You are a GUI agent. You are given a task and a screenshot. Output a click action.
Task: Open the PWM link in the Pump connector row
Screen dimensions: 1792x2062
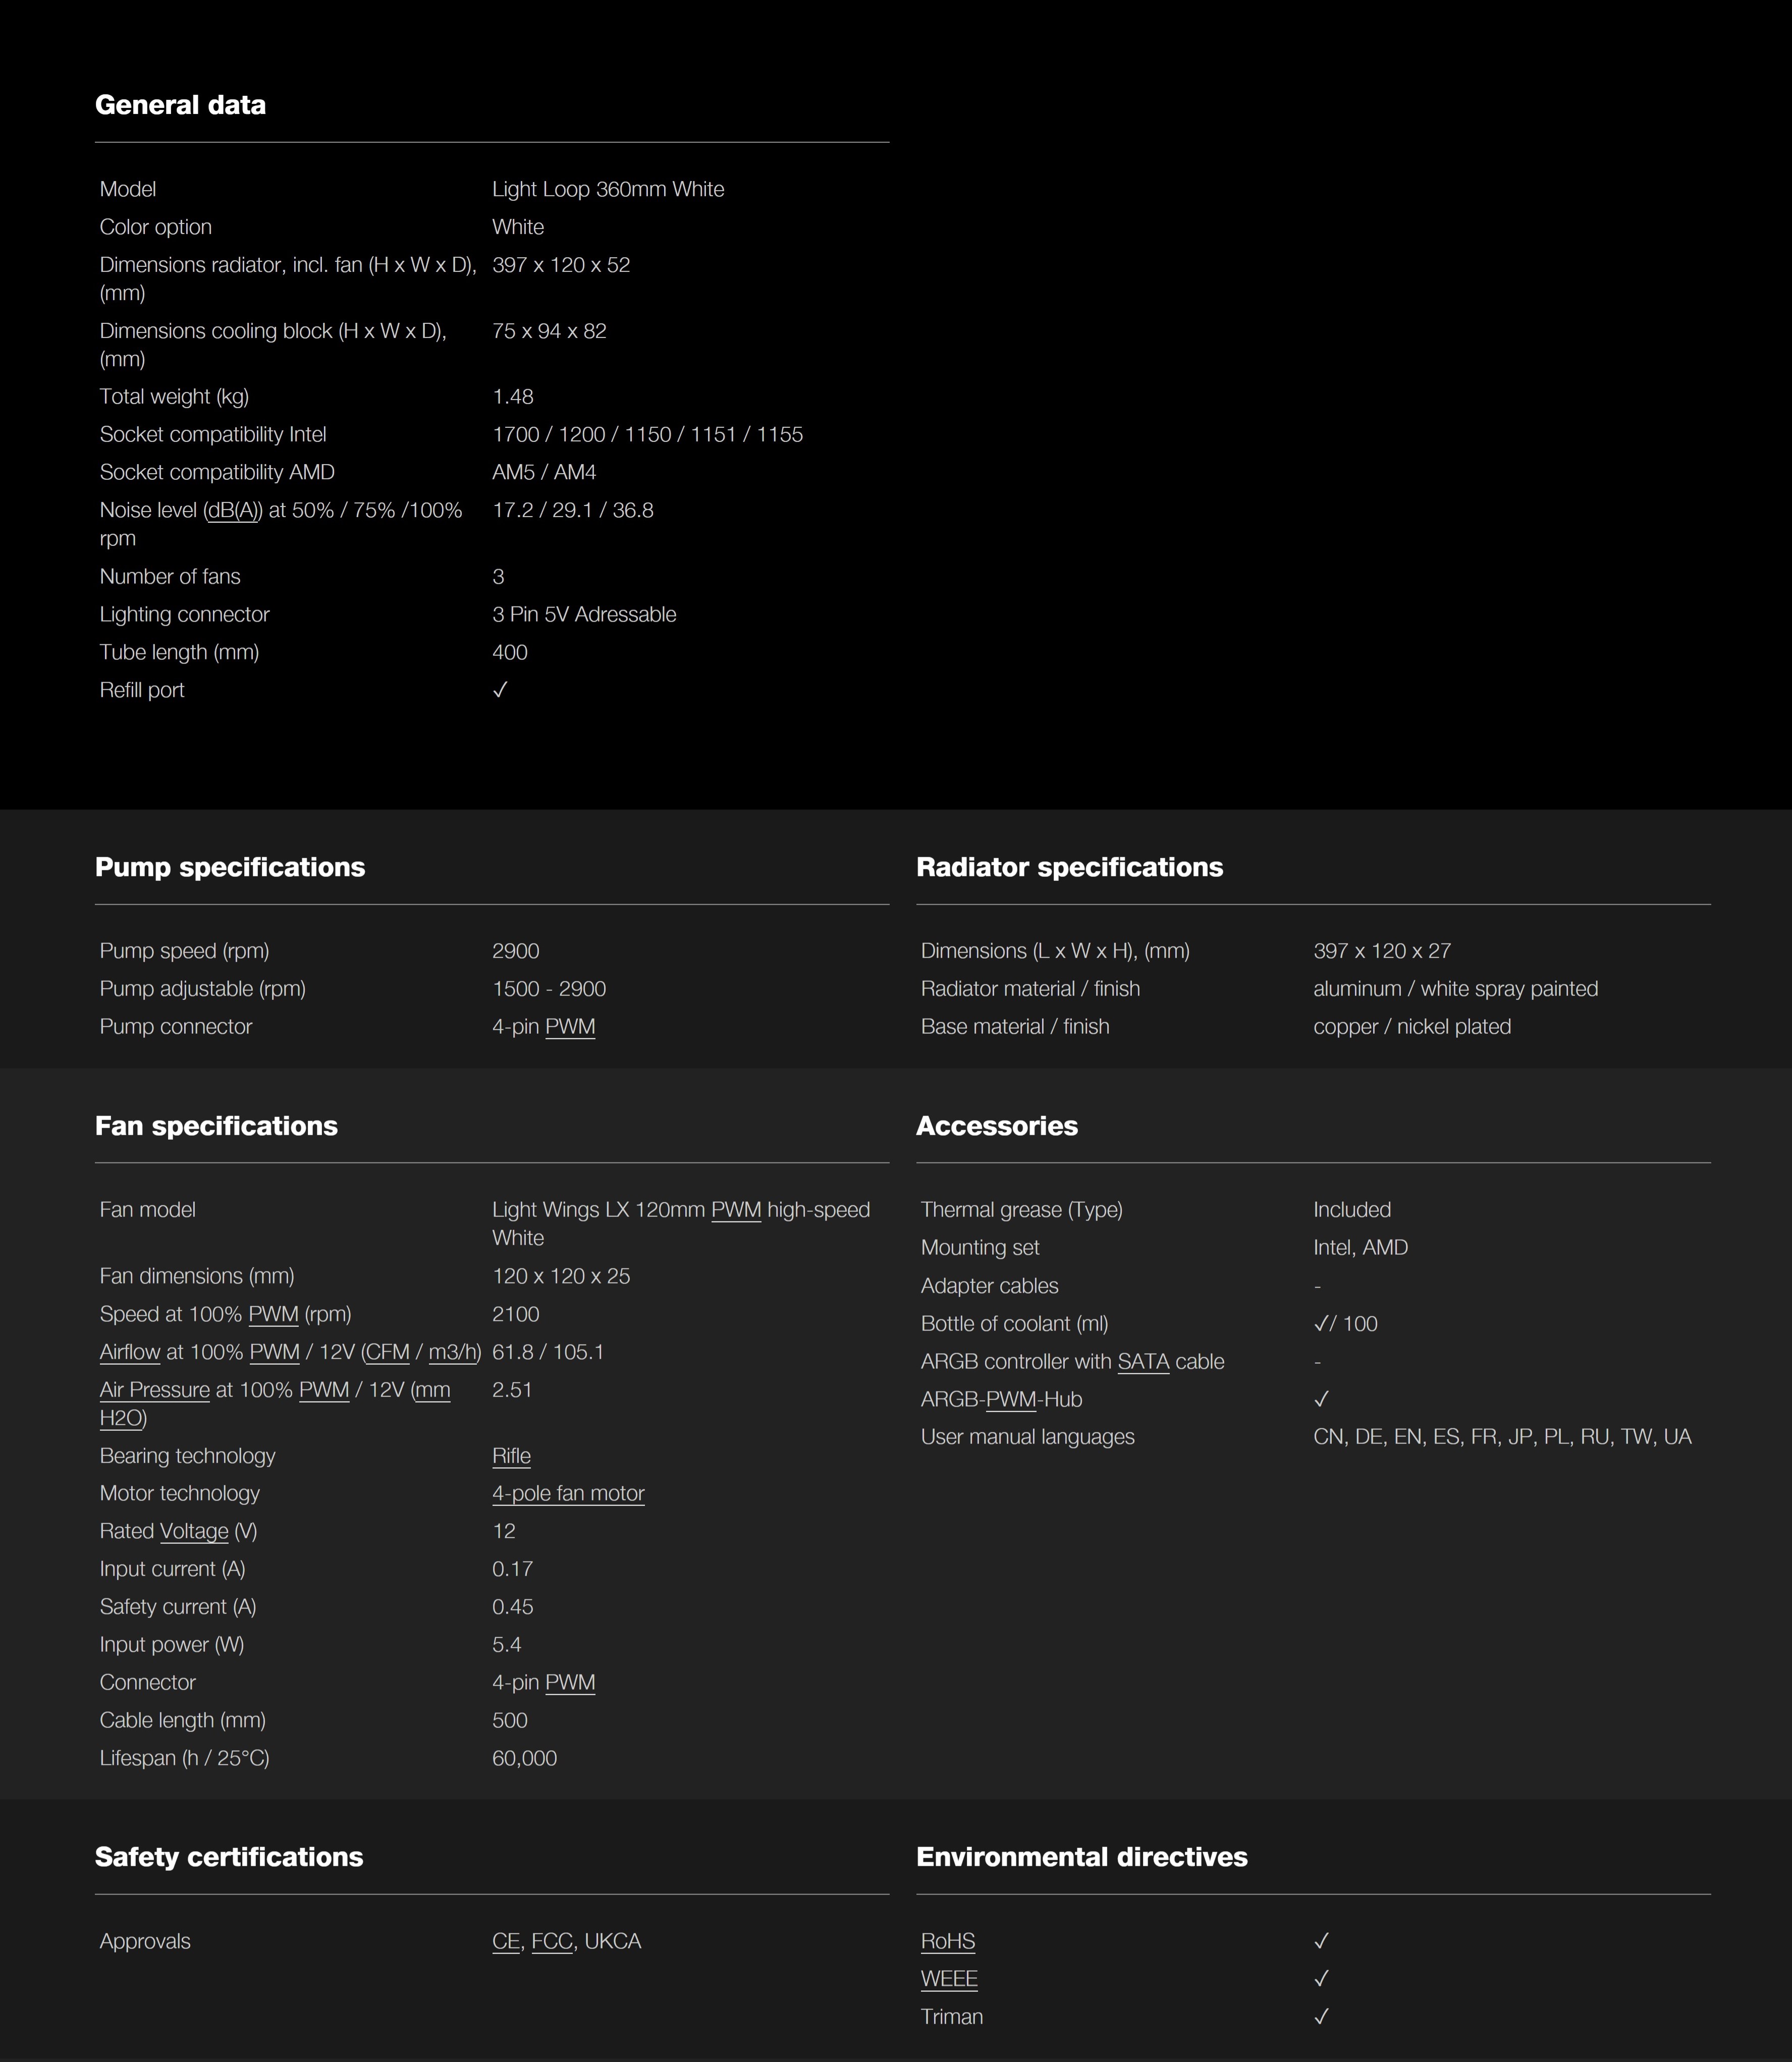570,1027
